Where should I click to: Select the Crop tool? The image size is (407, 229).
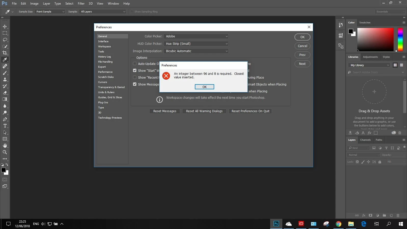pos(5,53)
